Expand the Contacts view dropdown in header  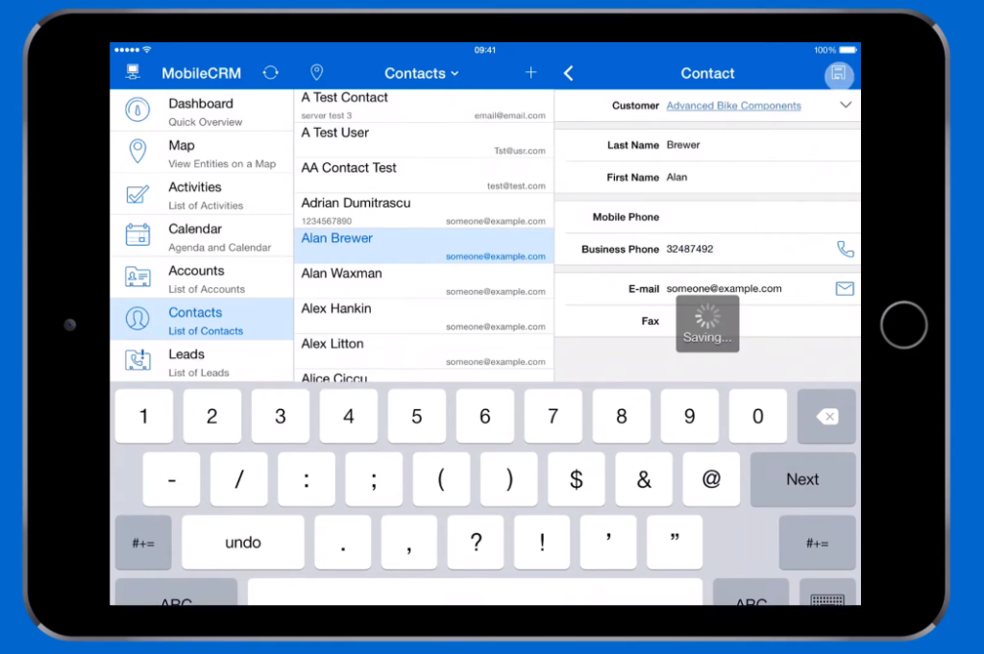(422, 73)
